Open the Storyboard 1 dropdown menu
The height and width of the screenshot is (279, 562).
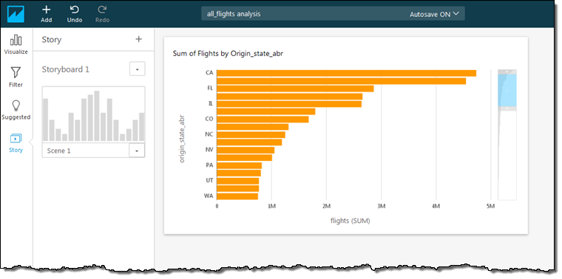tap(138, 69)
